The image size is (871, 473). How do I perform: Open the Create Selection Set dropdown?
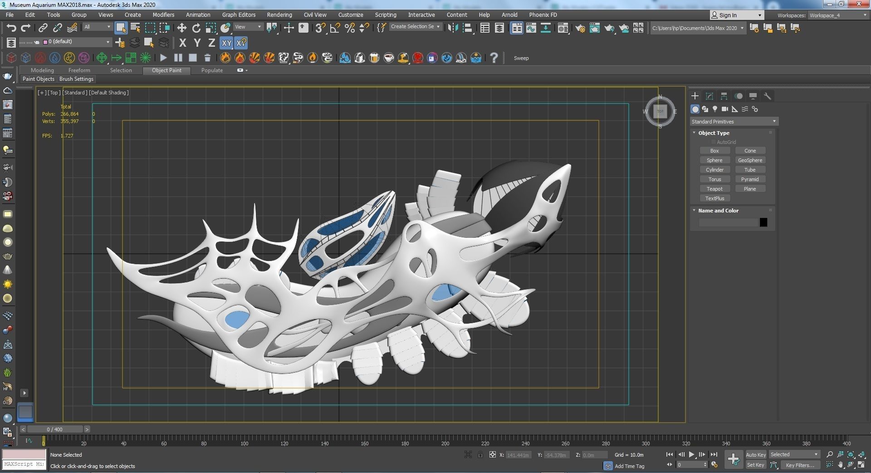[416, 27]
